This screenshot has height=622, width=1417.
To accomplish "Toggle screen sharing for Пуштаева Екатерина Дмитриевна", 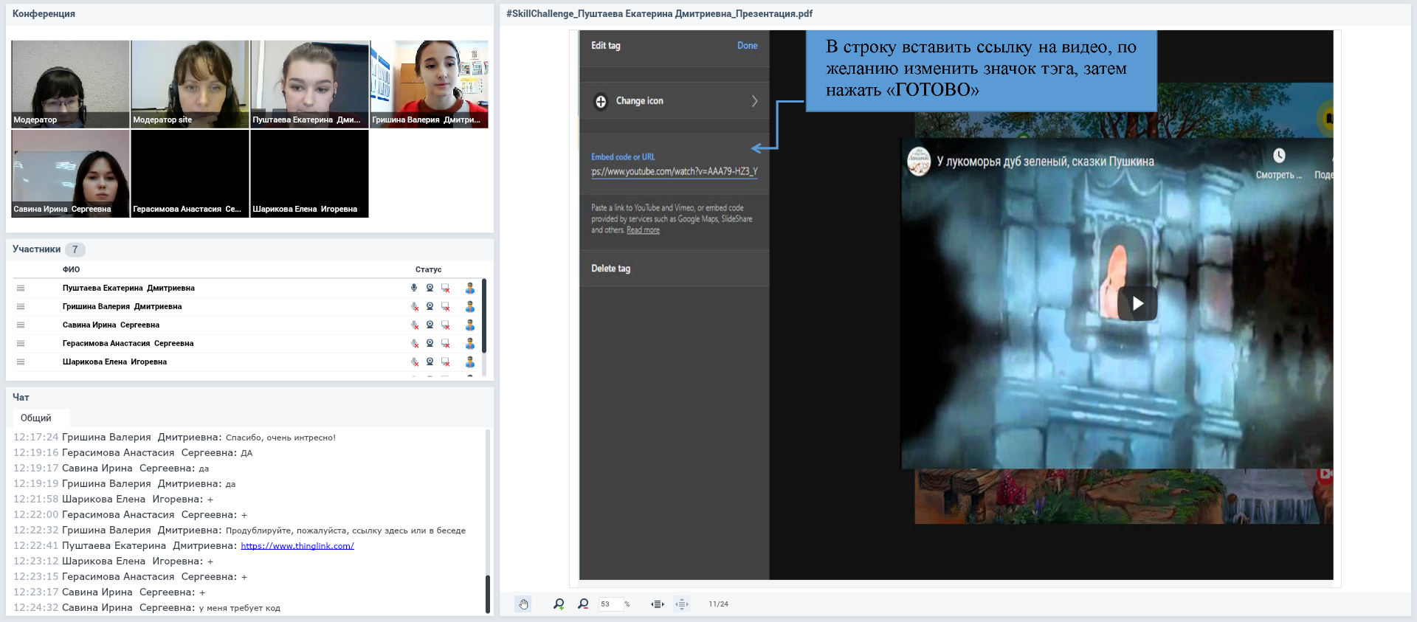I will [446, 288].
